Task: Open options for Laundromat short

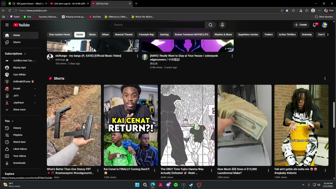Action: point(268,170)
